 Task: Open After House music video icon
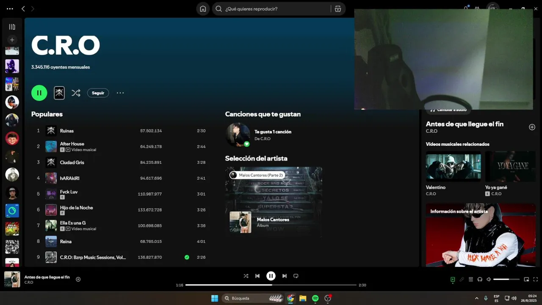click(x=68, y=150)
